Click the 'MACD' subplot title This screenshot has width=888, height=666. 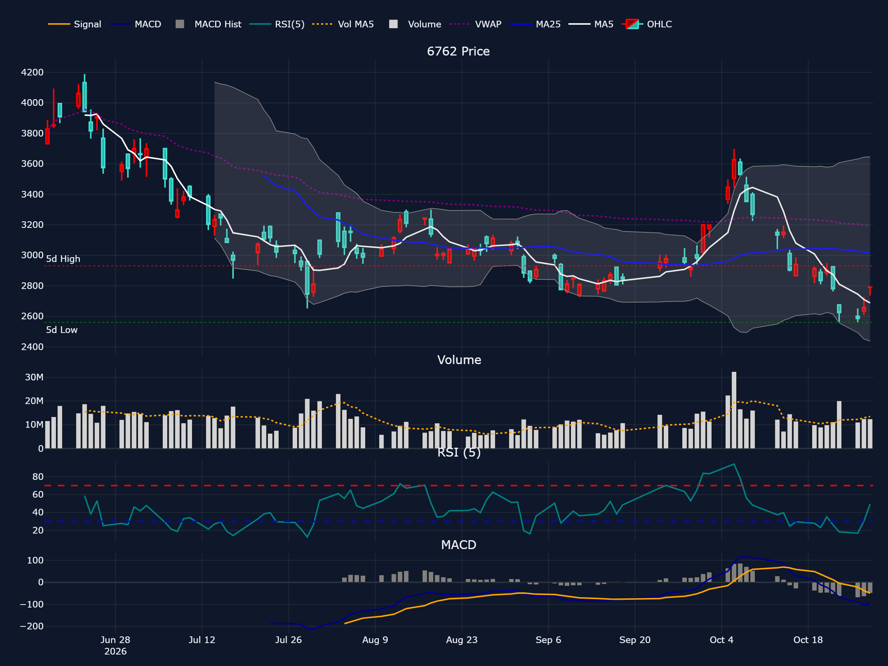click(458, 545)
